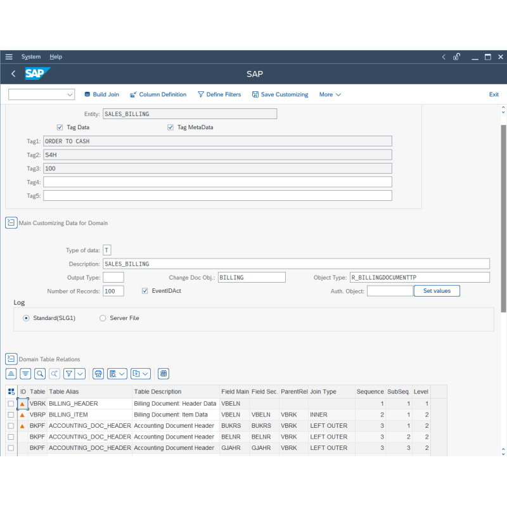Click the Sequence column header
The height and width of the screenshot is (507, 507).
(370, 392)
